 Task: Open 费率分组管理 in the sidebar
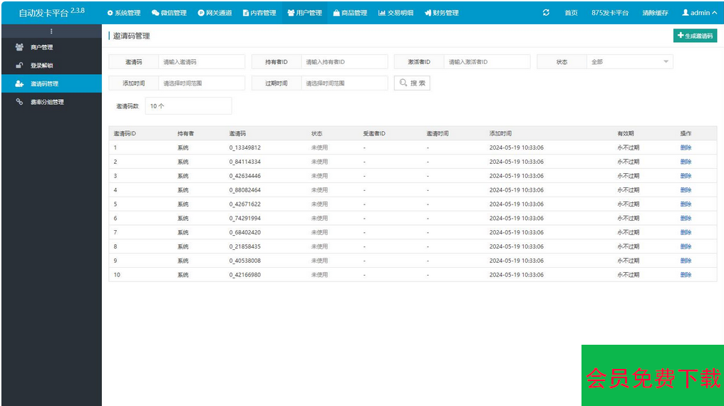point(47,102)
